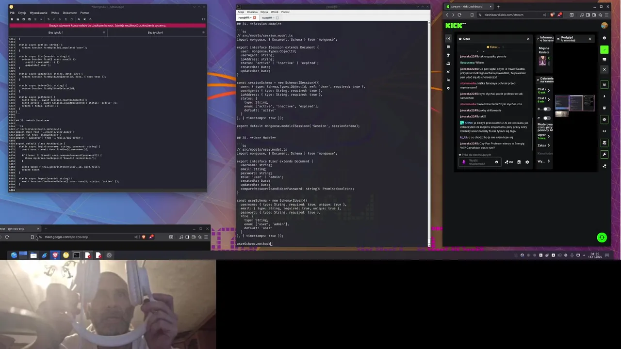
Task: Open terminal from taskbar
Action: click(77, 255)
